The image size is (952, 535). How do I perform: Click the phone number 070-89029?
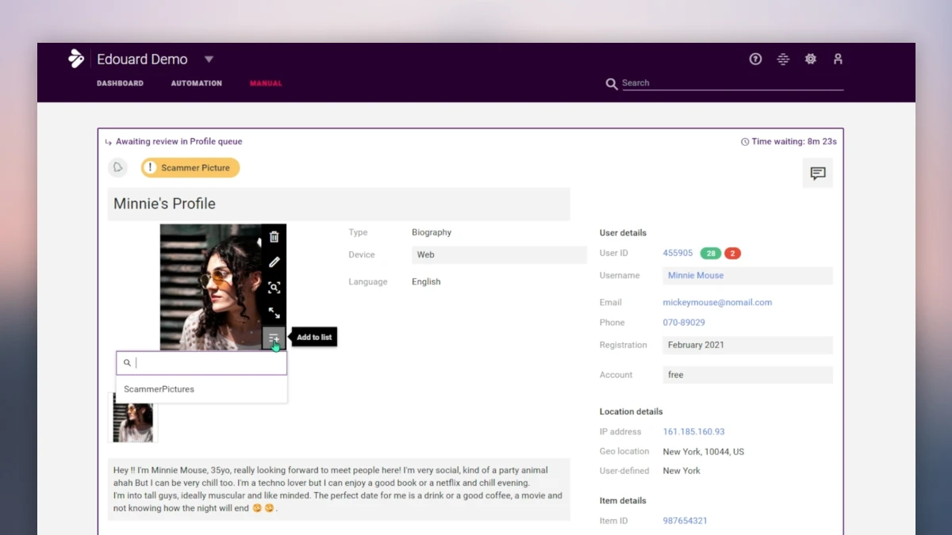(x=684, y=323)
